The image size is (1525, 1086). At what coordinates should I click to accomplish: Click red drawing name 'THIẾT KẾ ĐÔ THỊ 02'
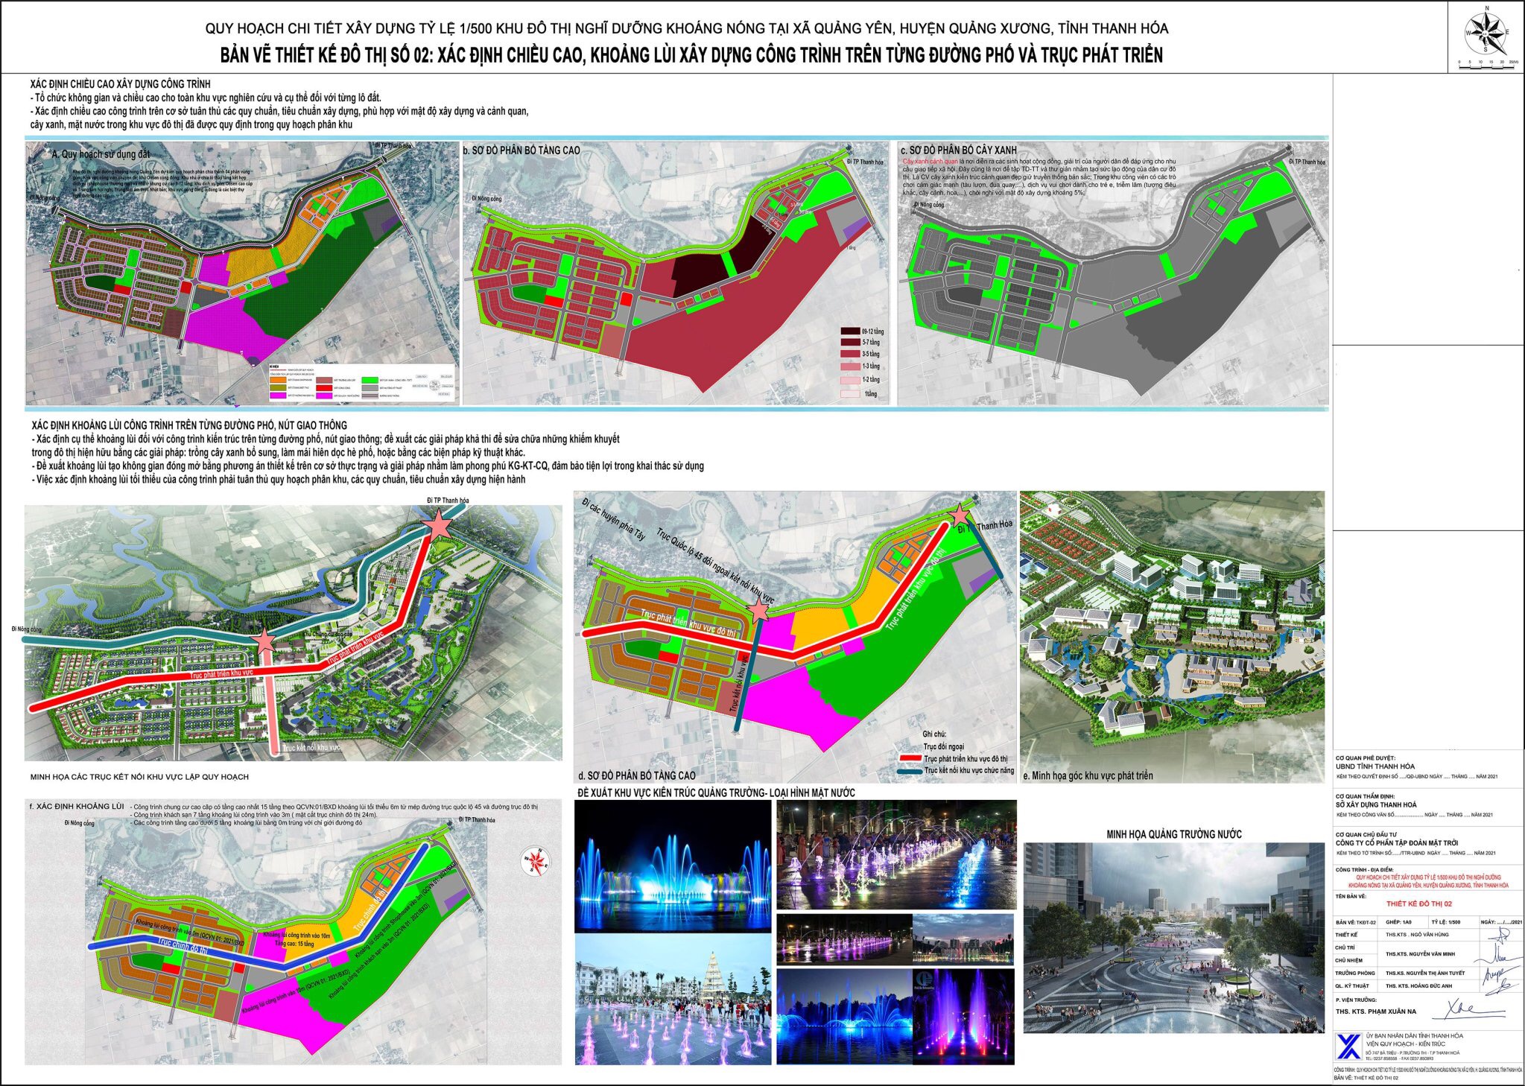(x=1419, y=904)
